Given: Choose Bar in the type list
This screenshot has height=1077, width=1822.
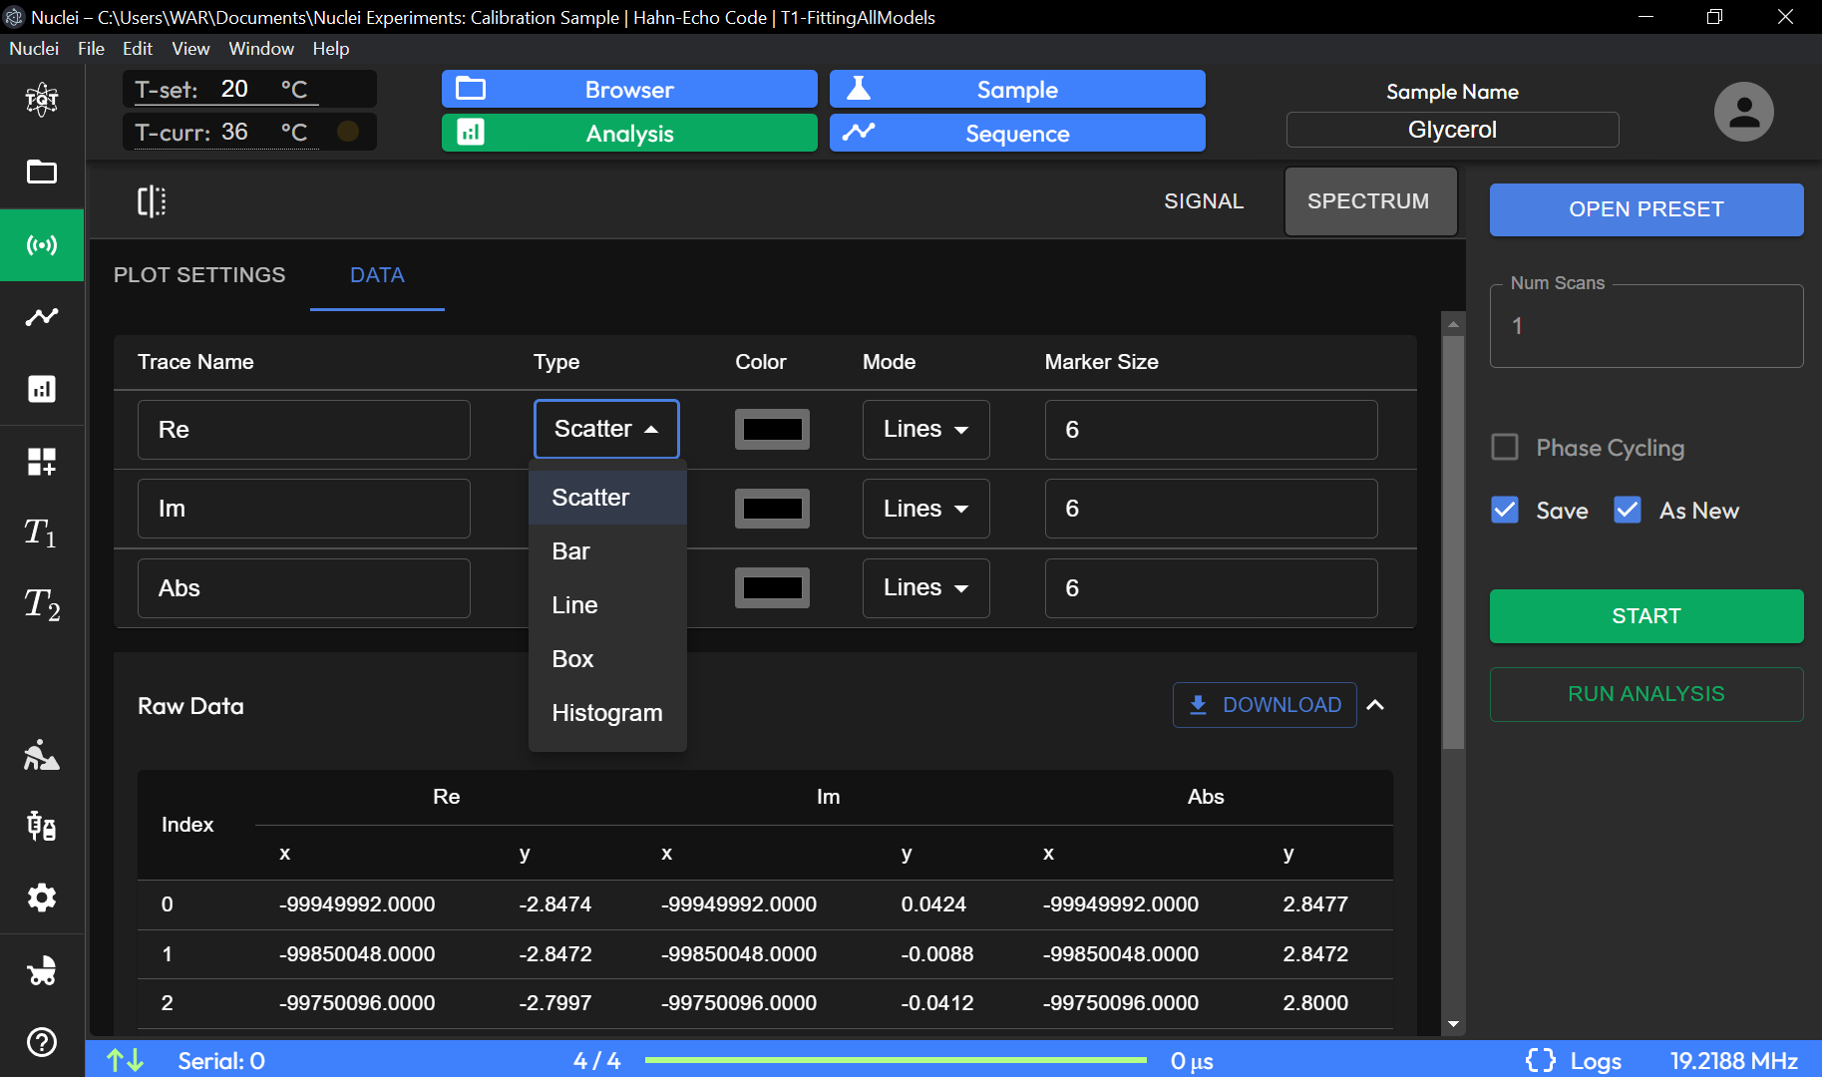Looking at the screenshot, I should tap(607, 551).
